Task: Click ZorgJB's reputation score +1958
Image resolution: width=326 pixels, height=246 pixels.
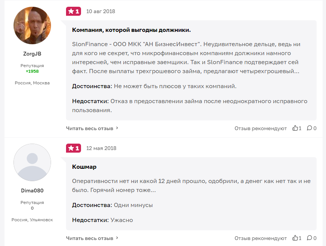Action: [x=32, y=71]
